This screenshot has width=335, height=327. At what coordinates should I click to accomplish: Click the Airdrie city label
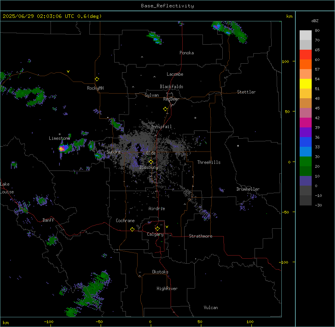tap(157, 209)
